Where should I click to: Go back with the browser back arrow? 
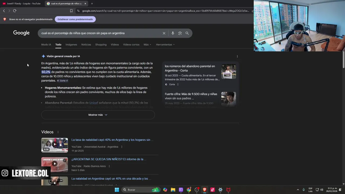point(4,11)
